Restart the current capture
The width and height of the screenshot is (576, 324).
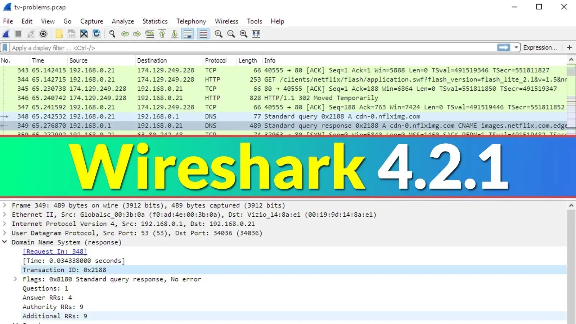[31, 34]
